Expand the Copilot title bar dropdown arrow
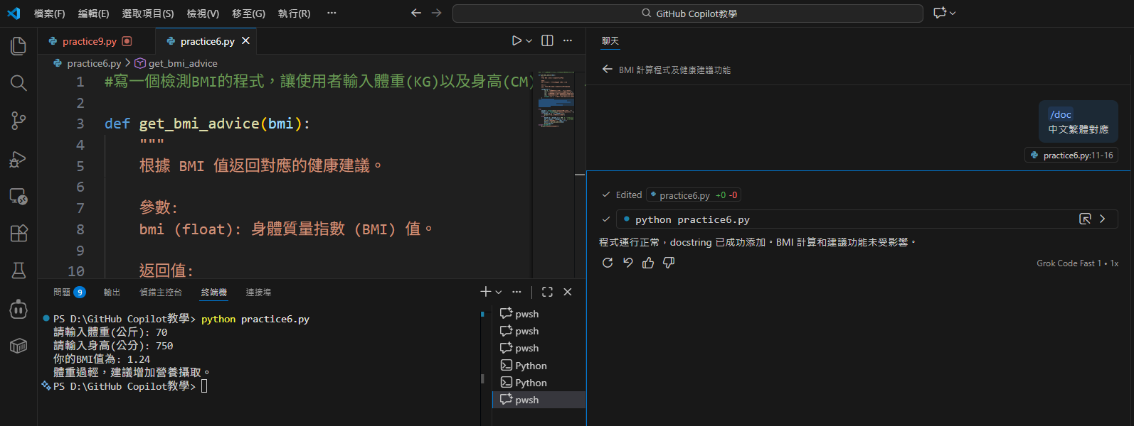 pos(953,13)
